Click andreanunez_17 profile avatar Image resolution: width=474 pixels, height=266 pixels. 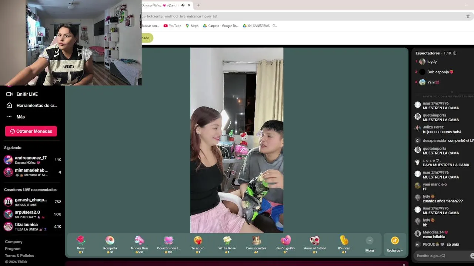tap(8, 160)
